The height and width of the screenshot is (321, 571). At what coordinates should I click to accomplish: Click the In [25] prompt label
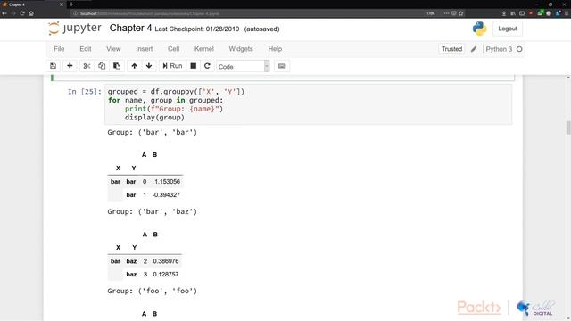pos(85,92)
